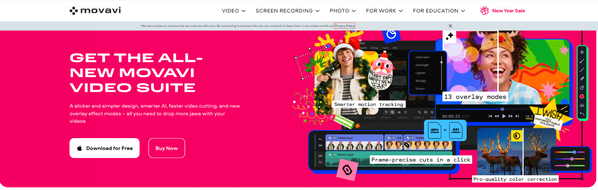Screen dimensions: 598x190
Task: Click the marker tool beside the scissors
Action: 406,112
